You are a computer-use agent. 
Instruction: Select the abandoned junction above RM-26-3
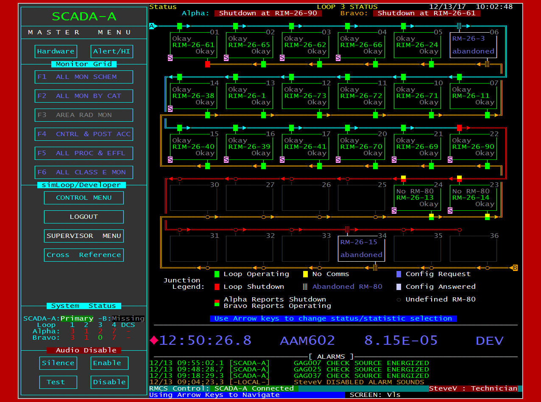459,26
